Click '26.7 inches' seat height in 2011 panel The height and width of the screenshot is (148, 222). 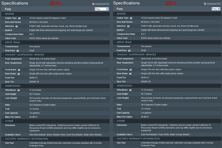146,94
